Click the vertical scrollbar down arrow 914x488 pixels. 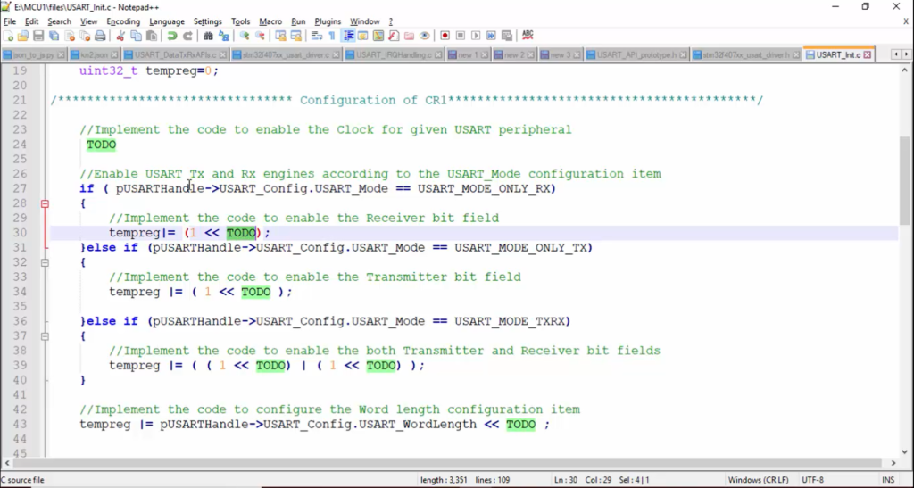pyautogui.click(x=904, y=451)
